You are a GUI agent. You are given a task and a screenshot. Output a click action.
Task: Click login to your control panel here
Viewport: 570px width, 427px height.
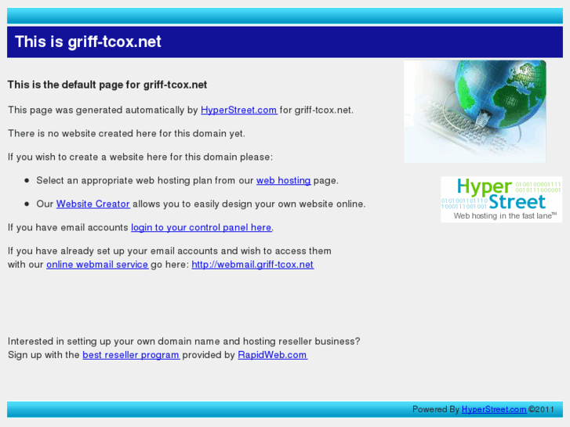(x=201, y=227)
